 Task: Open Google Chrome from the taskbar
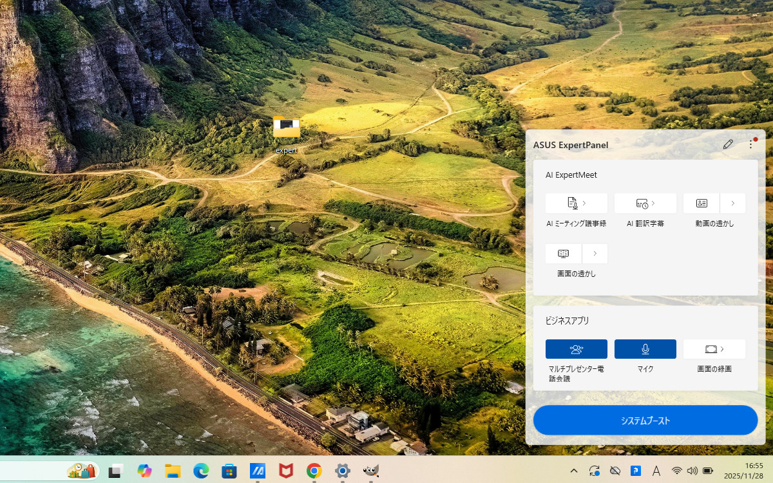pyautogui.click(x=314, y=471)
